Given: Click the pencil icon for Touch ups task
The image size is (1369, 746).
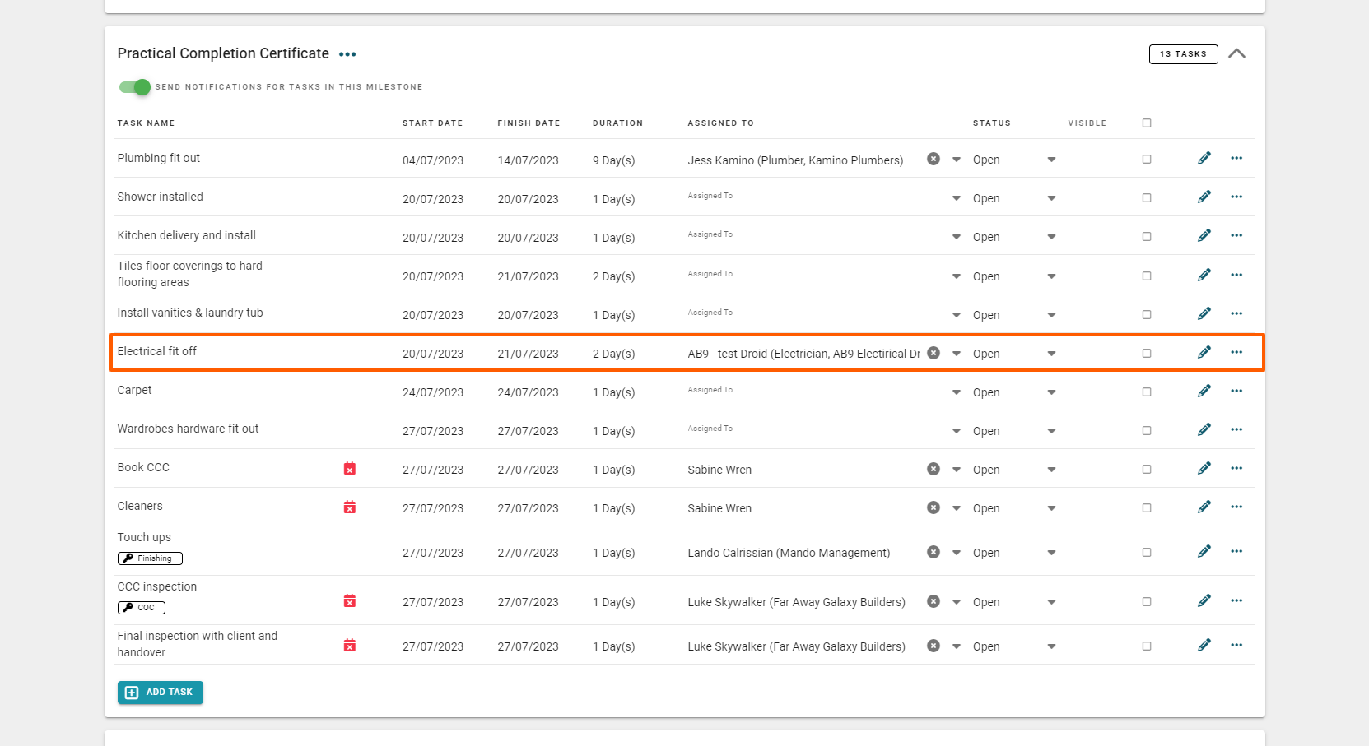Looking at the screenshot, I should coord(1204,551).
